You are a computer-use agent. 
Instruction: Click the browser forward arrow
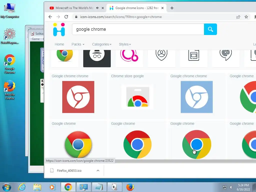tap(58, 17)
